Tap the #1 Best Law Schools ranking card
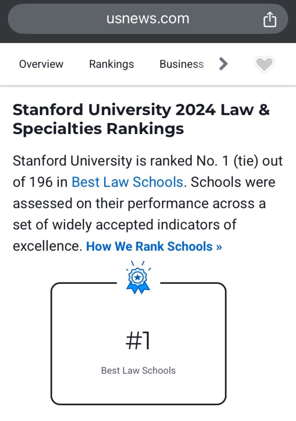The width and height of the screenshot is (296, 421). [138, 343]
